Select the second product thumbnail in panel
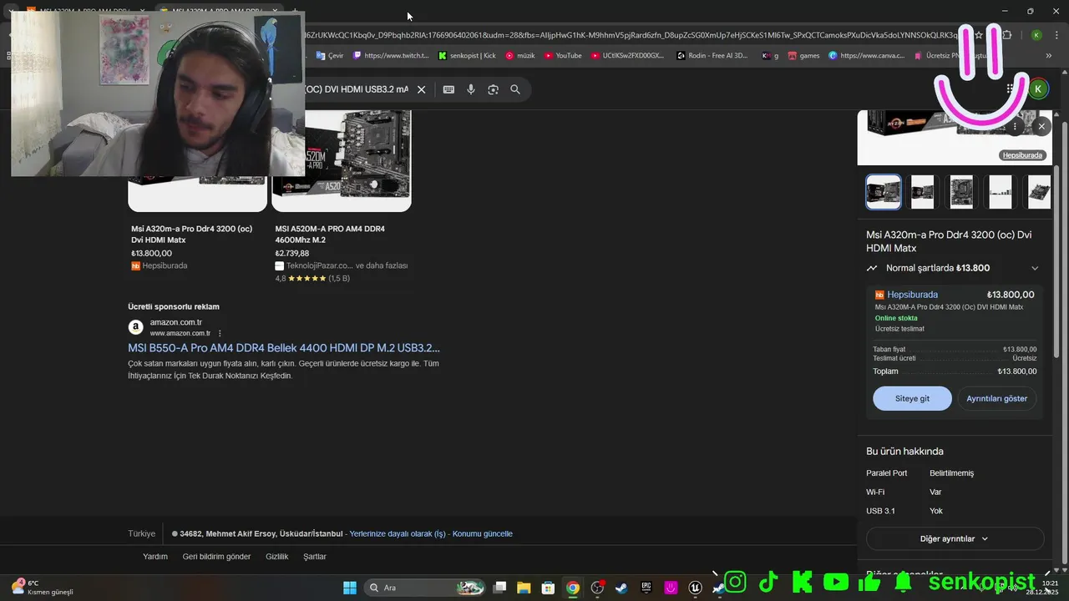1069x601 pixels. coord(922,192)
